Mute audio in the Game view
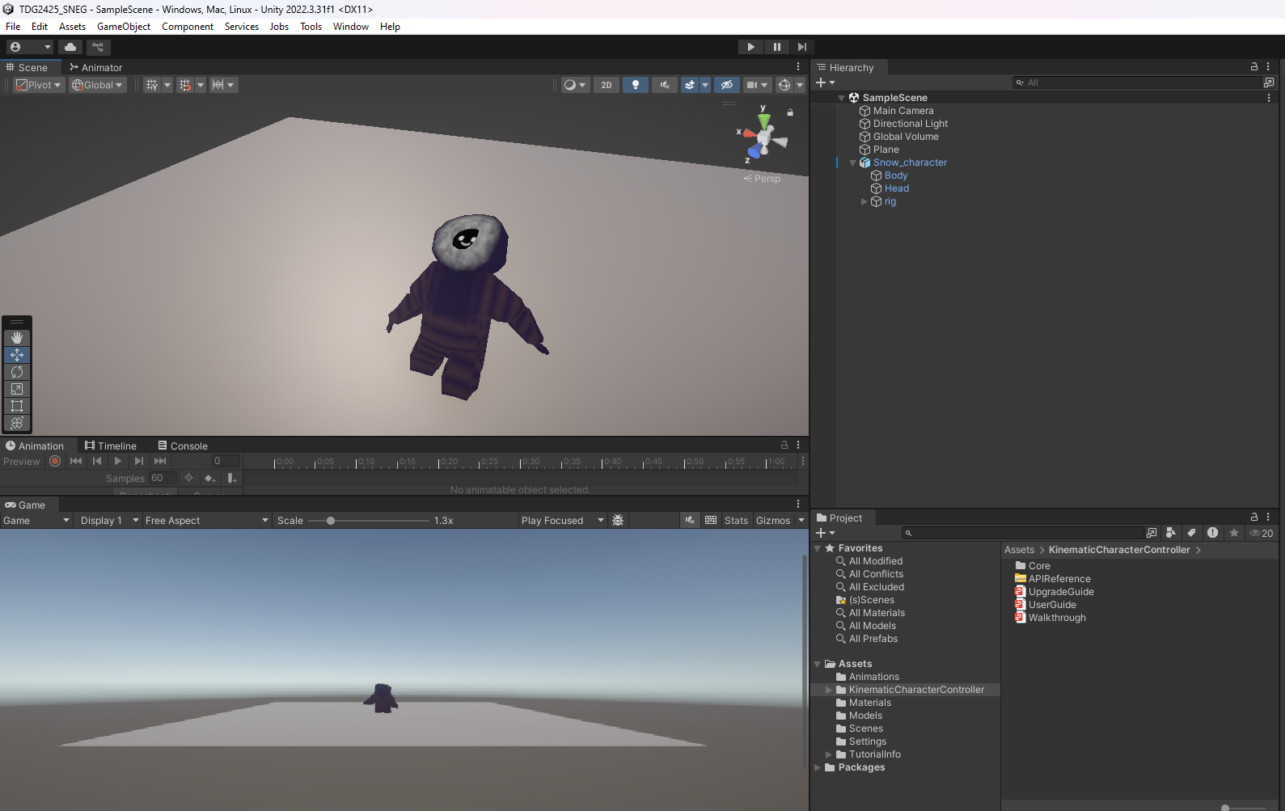 pyautogui.click(x=690, y=521)
